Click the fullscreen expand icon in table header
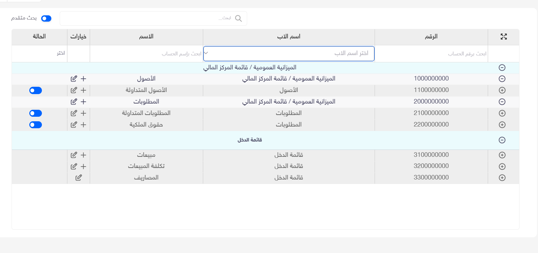This screenshot has width=538, height=253. coord(503,37)
